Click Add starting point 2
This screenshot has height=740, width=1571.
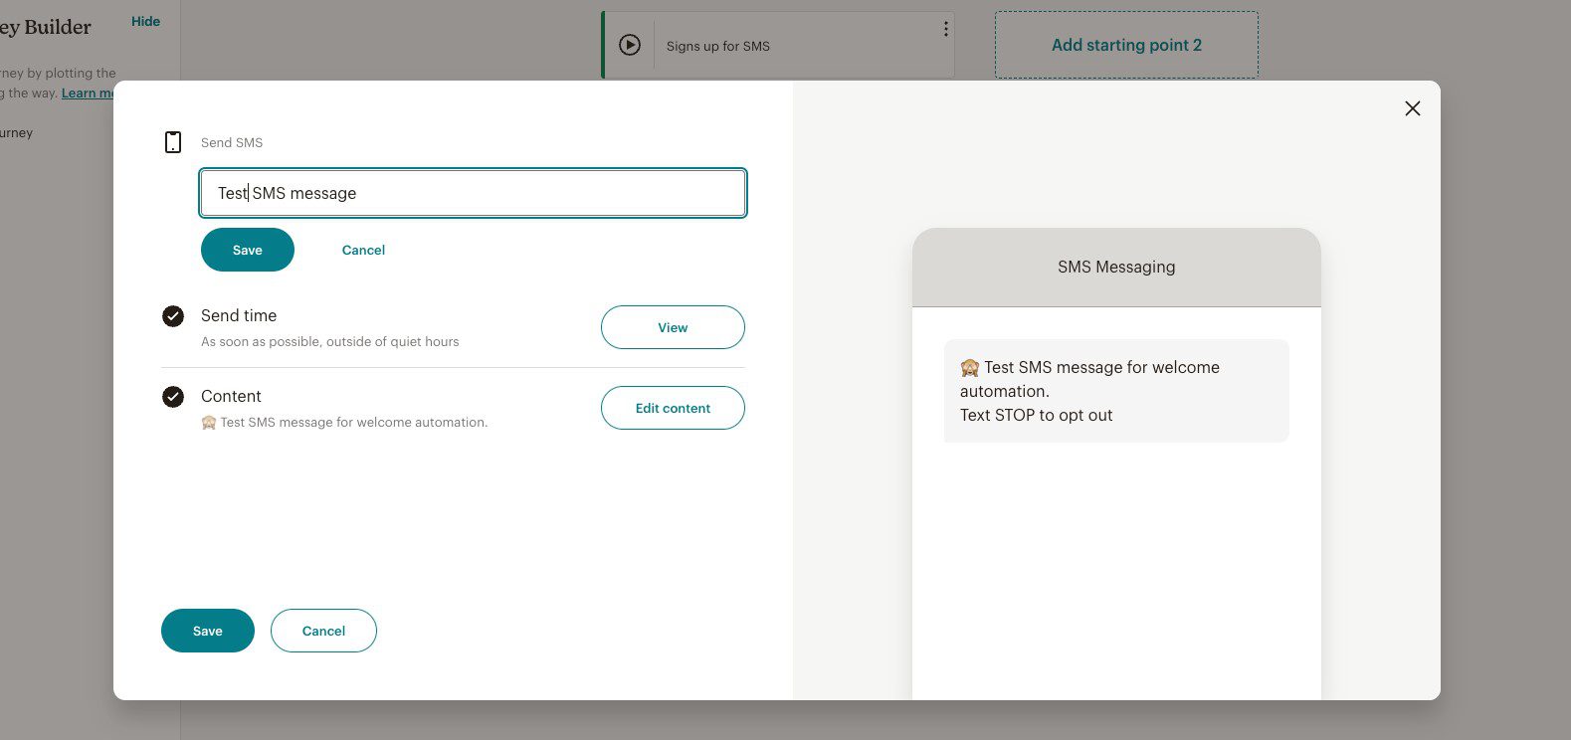1126,45
